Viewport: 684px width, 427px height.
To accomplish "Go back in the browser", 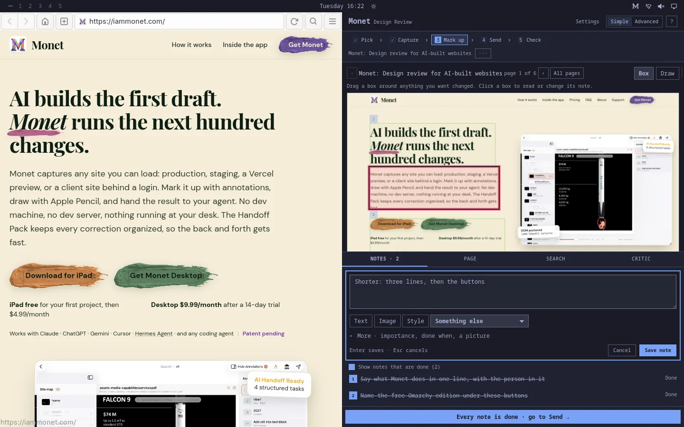I will click(9, 21).
